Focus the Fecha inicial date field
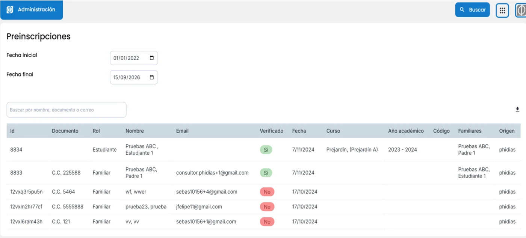Image resolution: width=526 pixels, height=238 pixels. (x=134, y=58)
